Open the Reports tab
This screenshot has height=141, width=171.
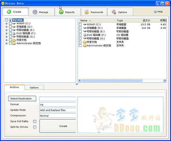pyautogui.click(x=68, y=12)
